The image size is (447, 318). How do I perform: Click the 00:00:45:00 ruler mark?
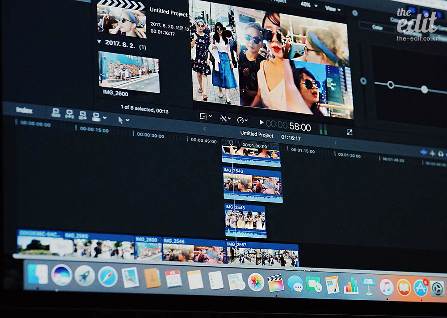[203, 140]
